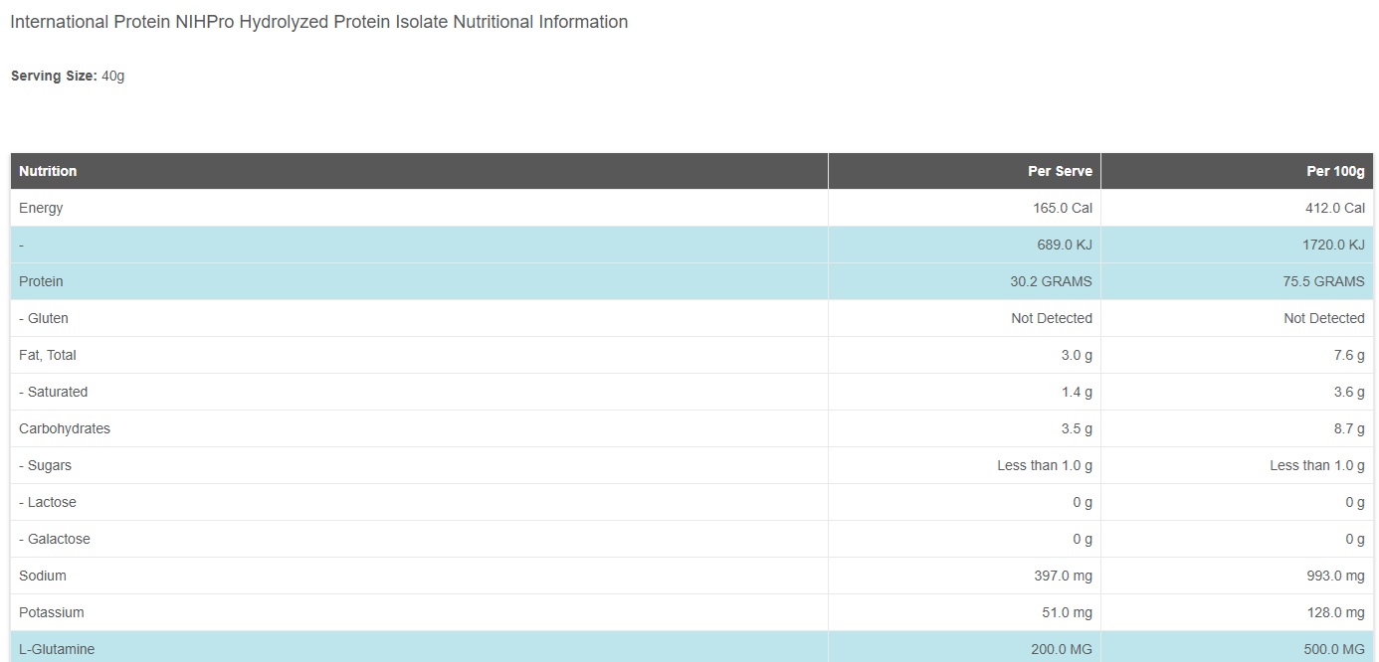Select the 'Carbohydrates' row label

(65, 428)
